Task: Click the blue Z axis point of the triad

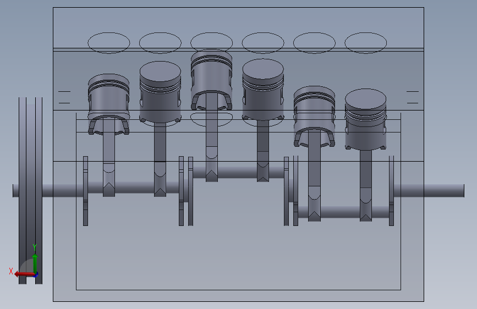Action: click(36, 275)
